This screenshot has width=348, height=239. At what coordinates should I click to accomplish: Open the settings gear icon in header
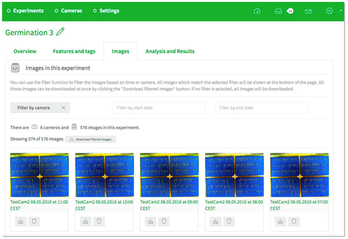(330, 11)
